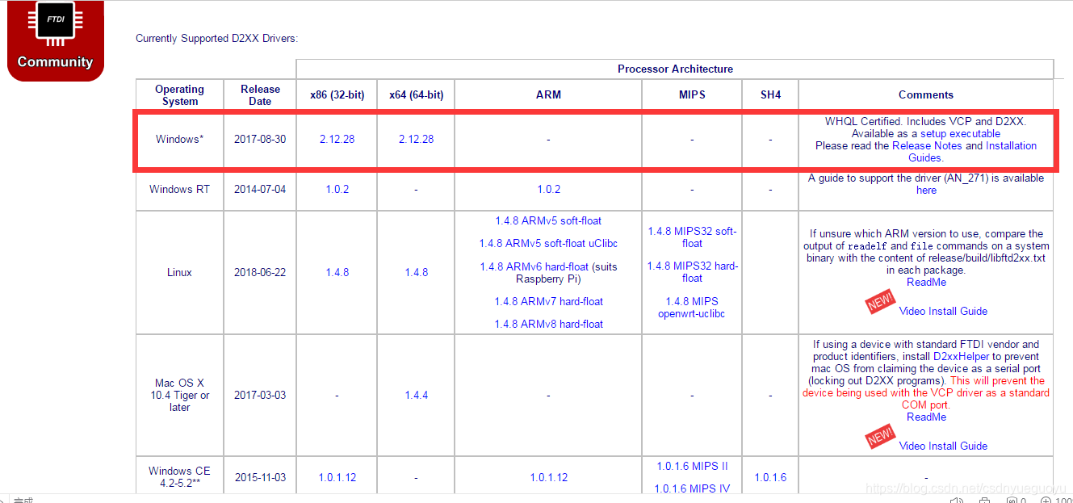The height and width of the screenshot is (503, 1073).
Task: Open 1.0.1.6 MIPS IV link
Action: [x=692, y=488]
